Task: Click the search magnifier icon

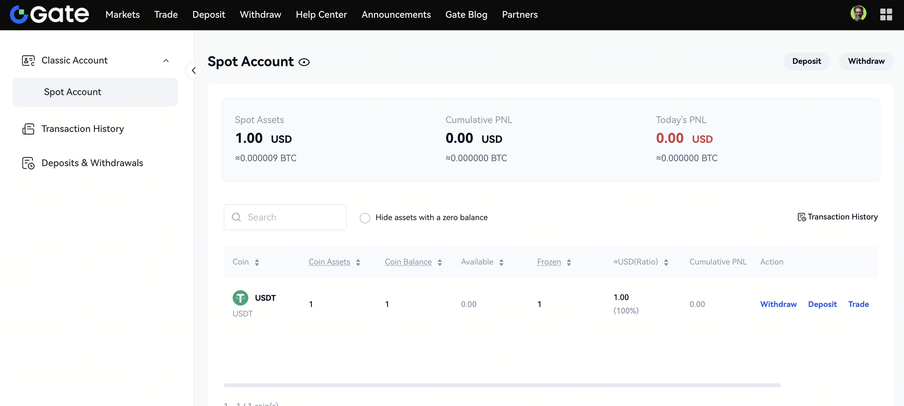Action: tap(236, 217)
